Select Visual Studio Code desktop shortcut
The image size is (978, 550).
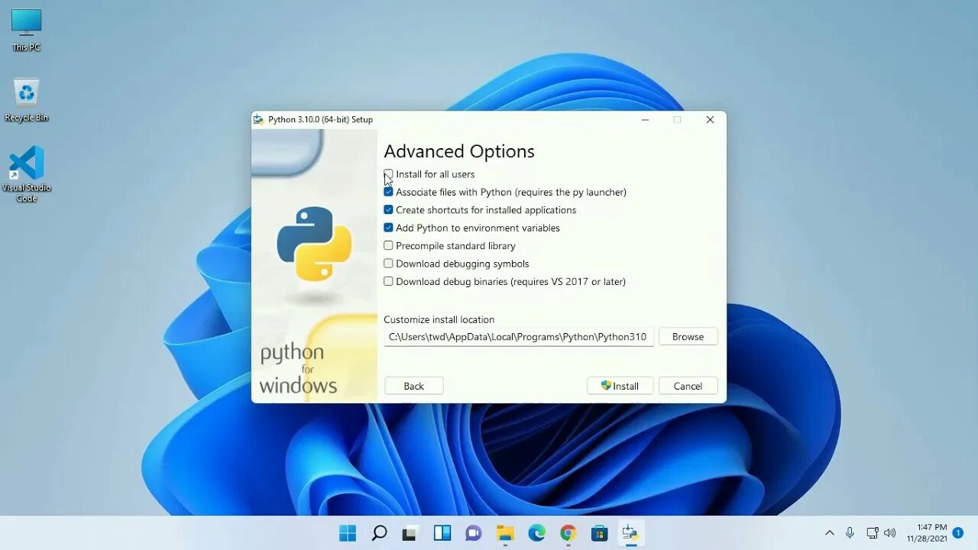(x=27, y=174)
